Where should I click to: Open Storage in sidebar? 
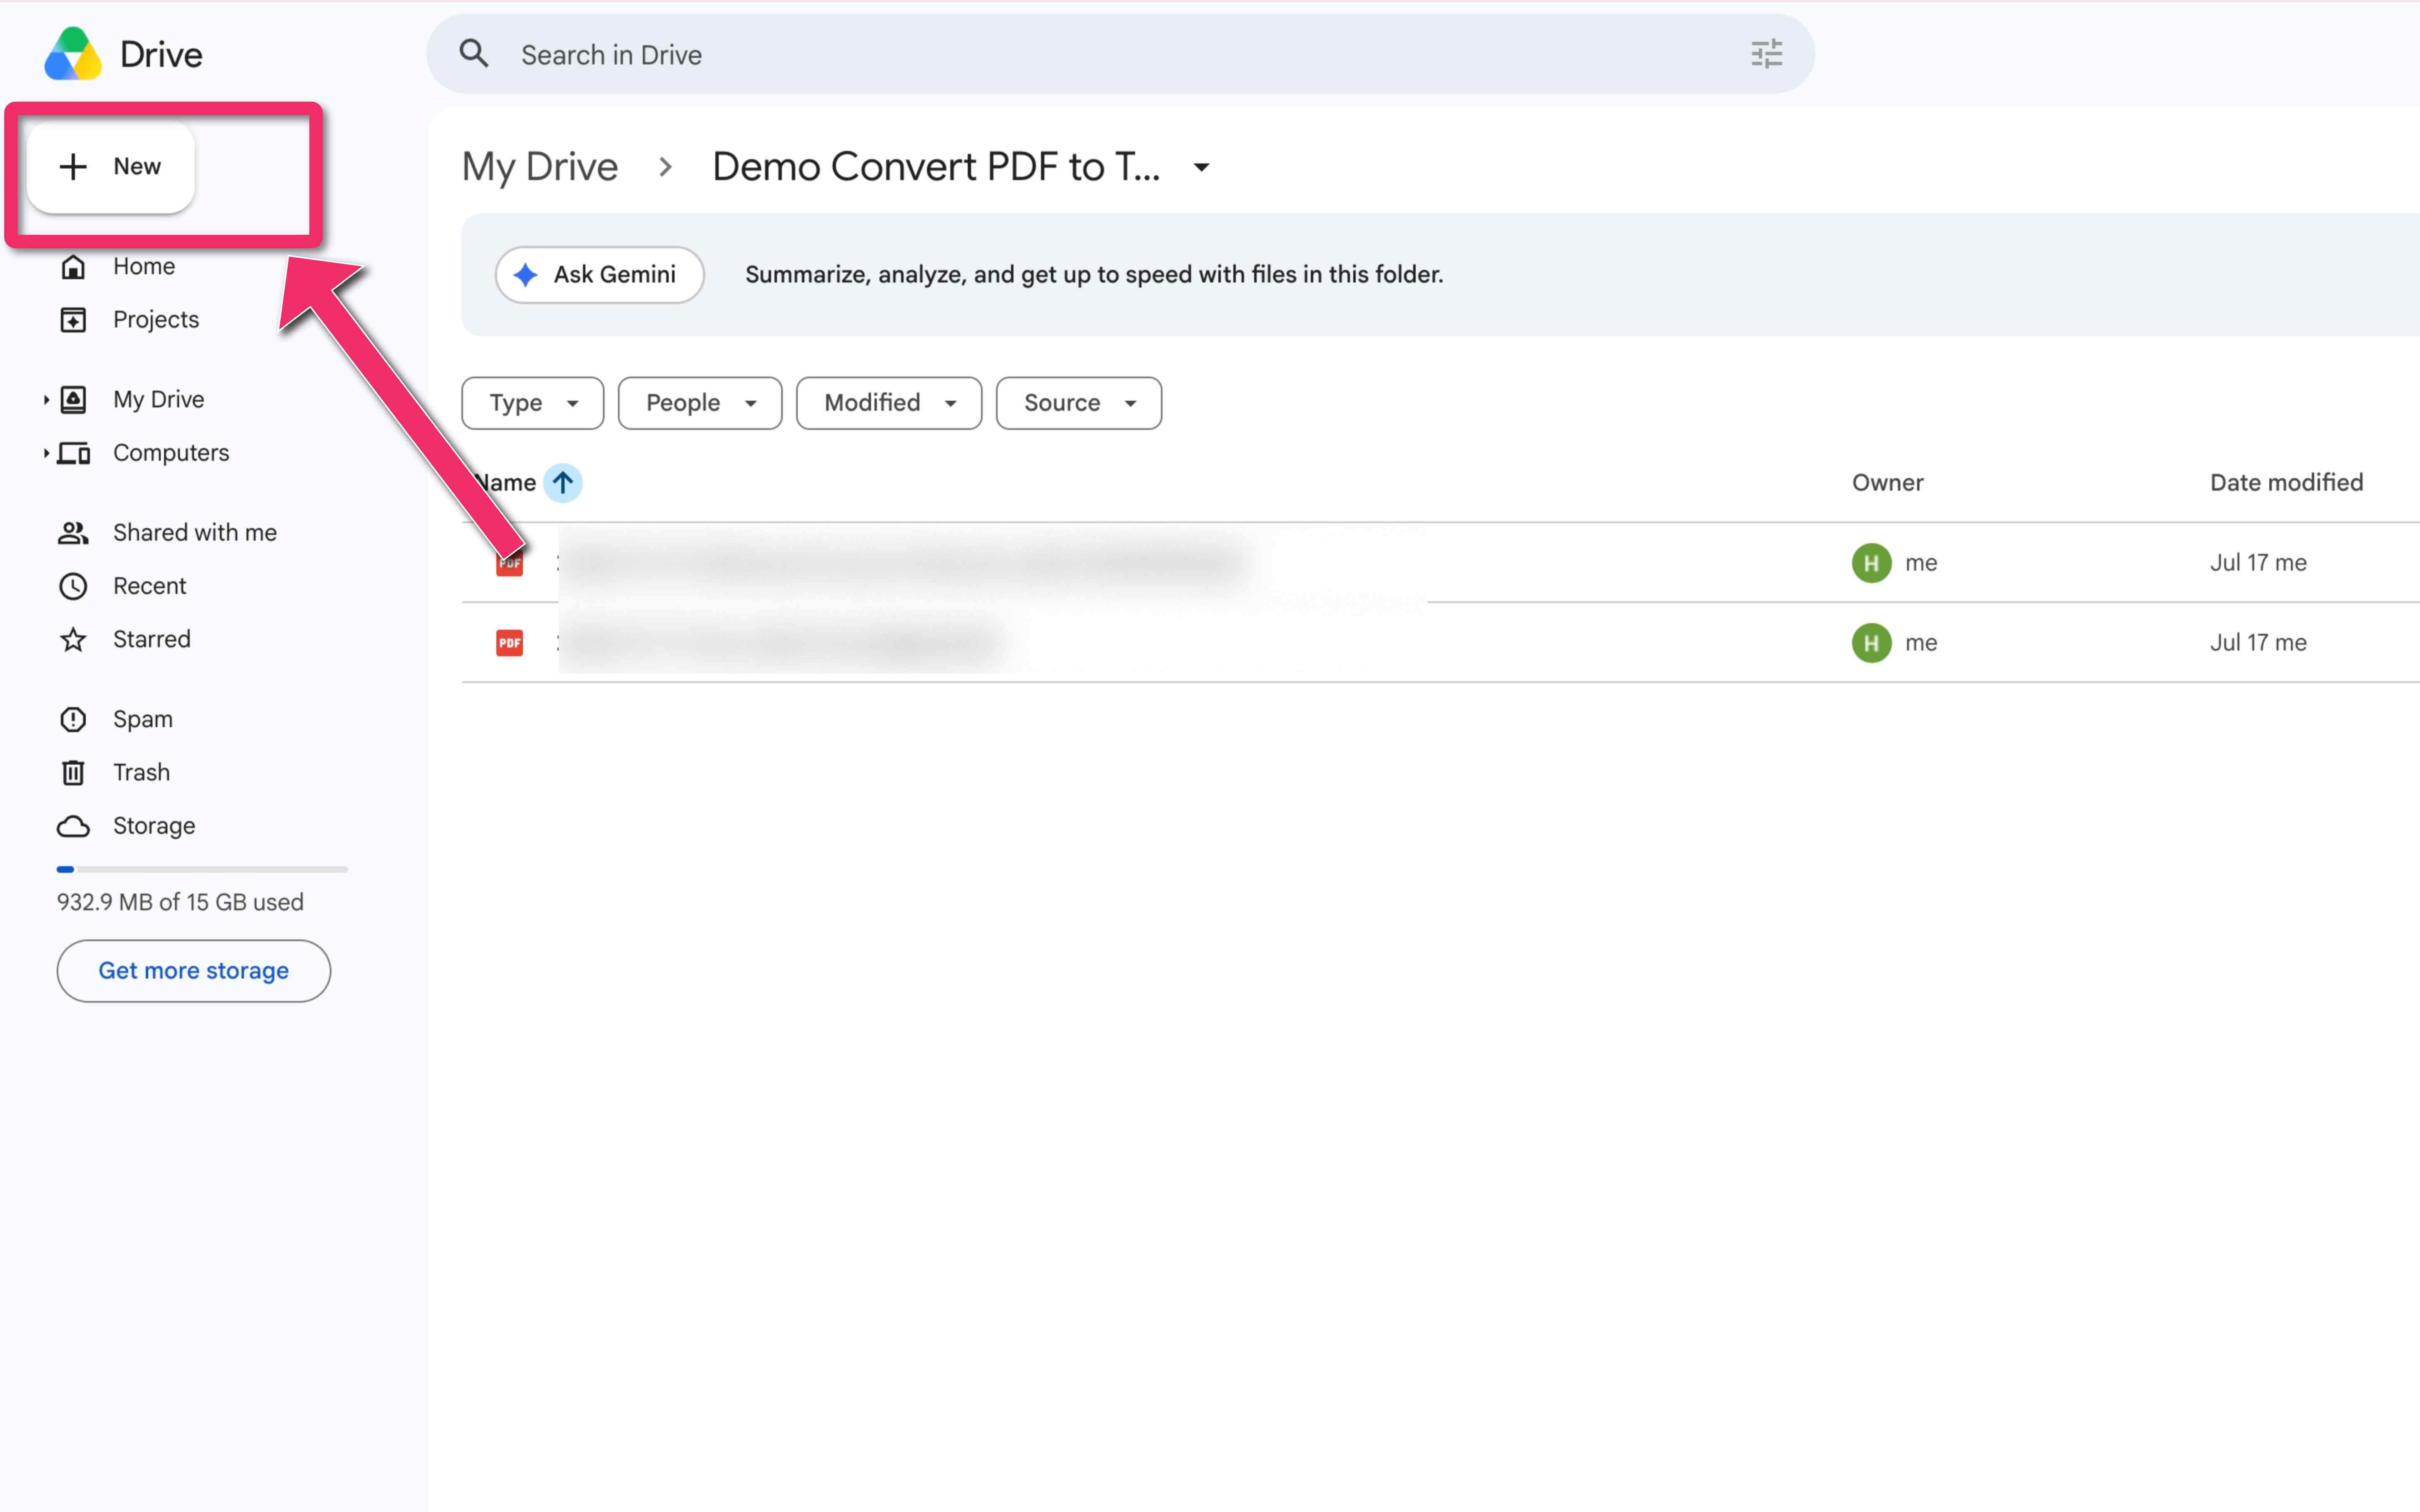(x=154, y=826)
